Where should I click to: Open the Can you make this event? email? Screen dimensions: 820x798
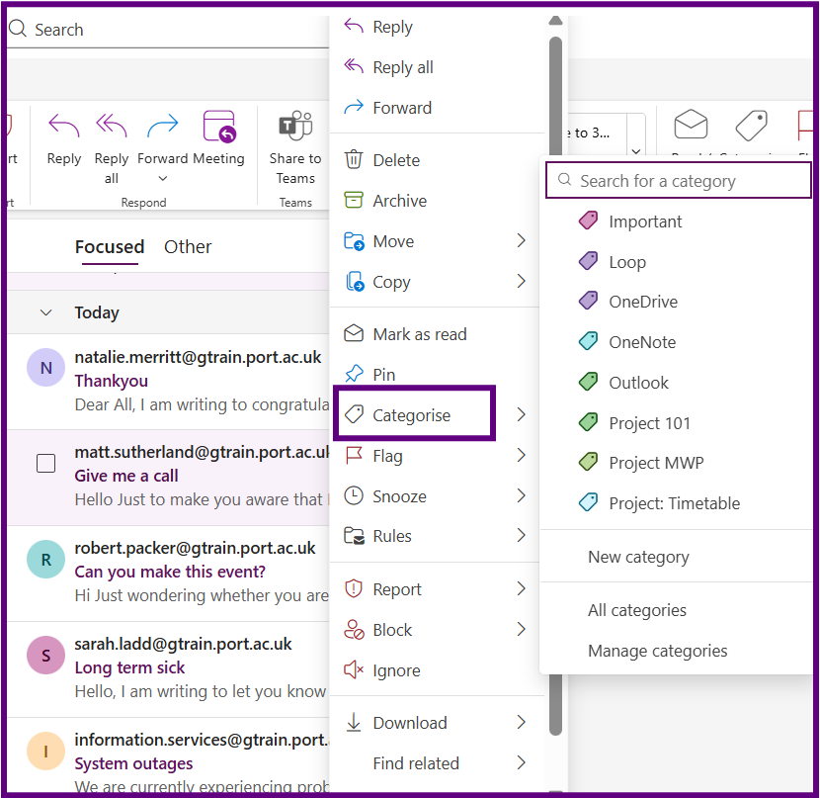[168, 573]
